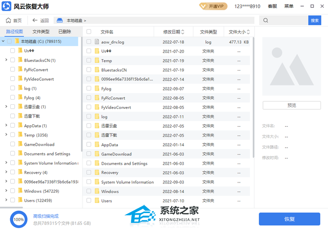
Task: Click the GameDownload folder icon in the file list
Action: coord(97,154)
